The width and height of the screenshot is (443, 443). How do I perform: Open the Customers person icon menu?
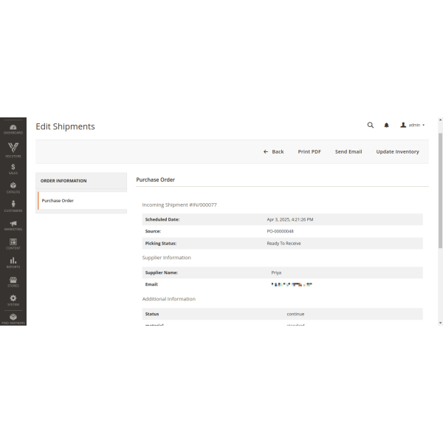point(13,206)
